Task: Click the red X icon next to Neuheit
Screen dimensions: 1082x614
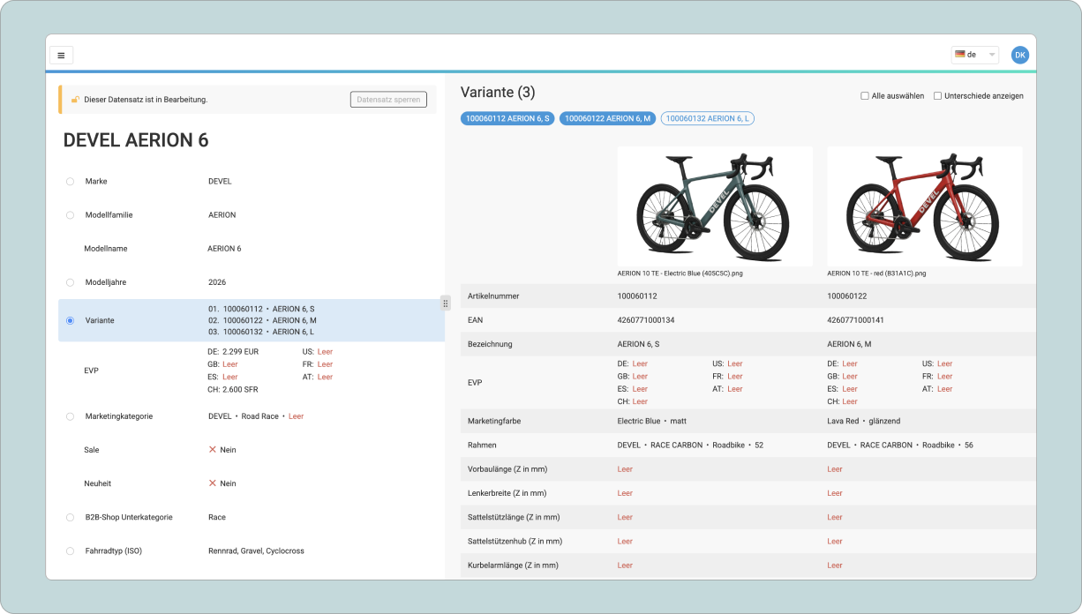Action: [x=213, y=483]
